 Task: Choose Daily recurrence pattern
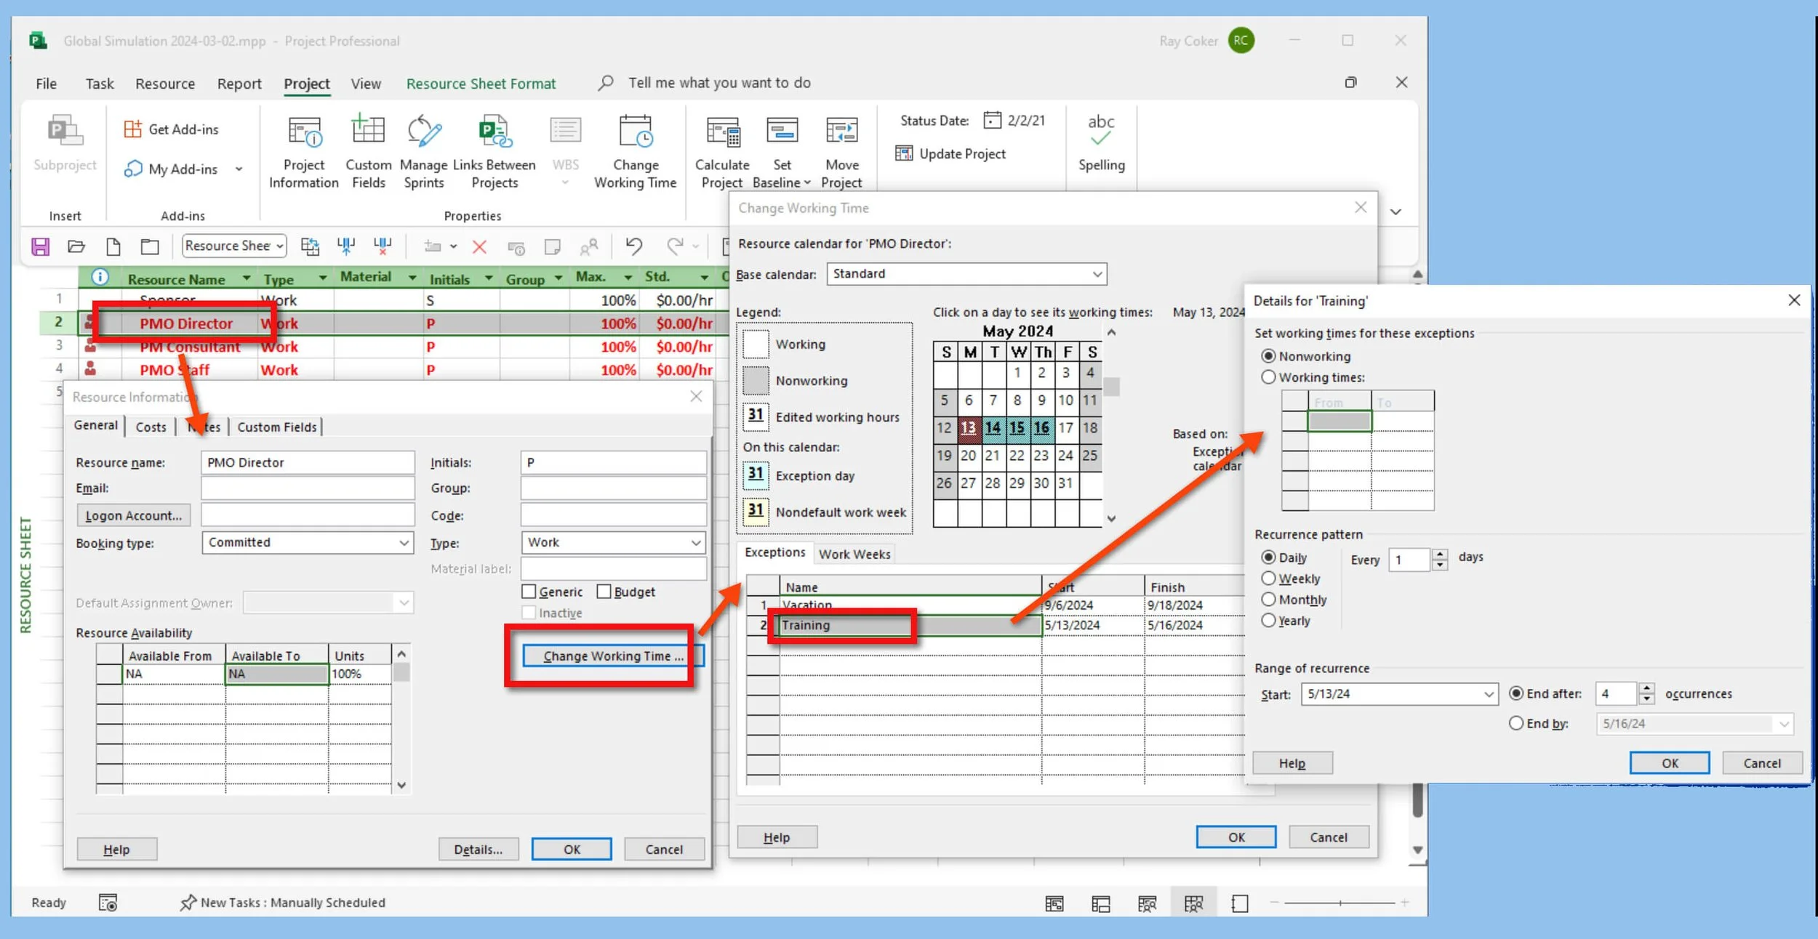pyautogui.click(x=1268, y=557)
